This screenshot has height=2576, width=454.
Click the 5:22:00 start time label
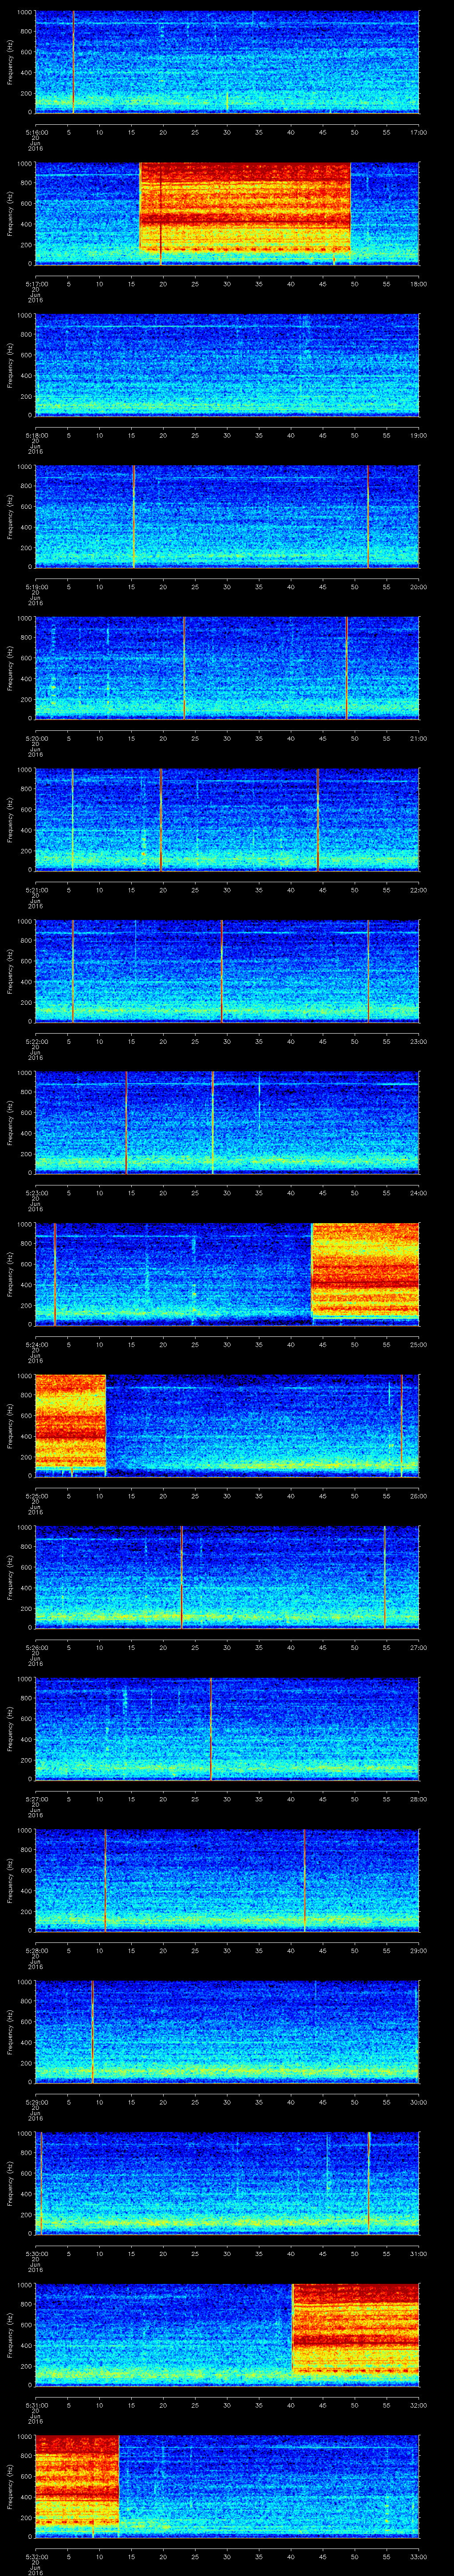coord(36,1041)
